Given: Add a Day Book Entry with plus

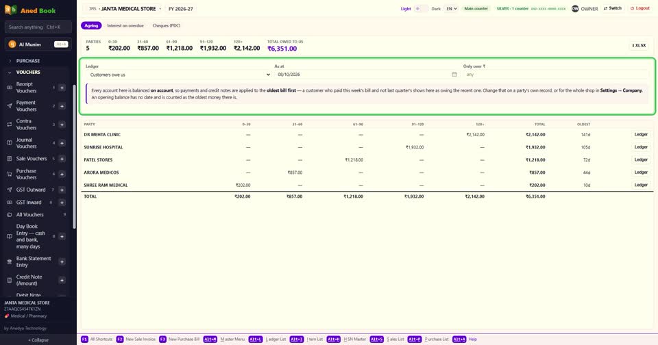Looking at the screenshot, I should 62,236.
